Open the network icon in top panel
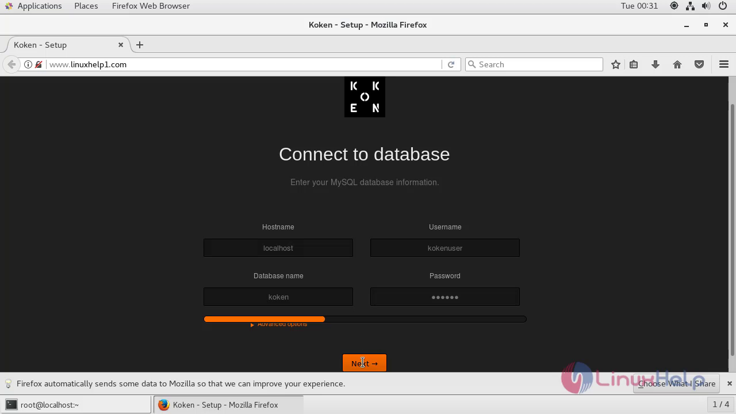Screen dimensions: 736x414 (691, 6)
